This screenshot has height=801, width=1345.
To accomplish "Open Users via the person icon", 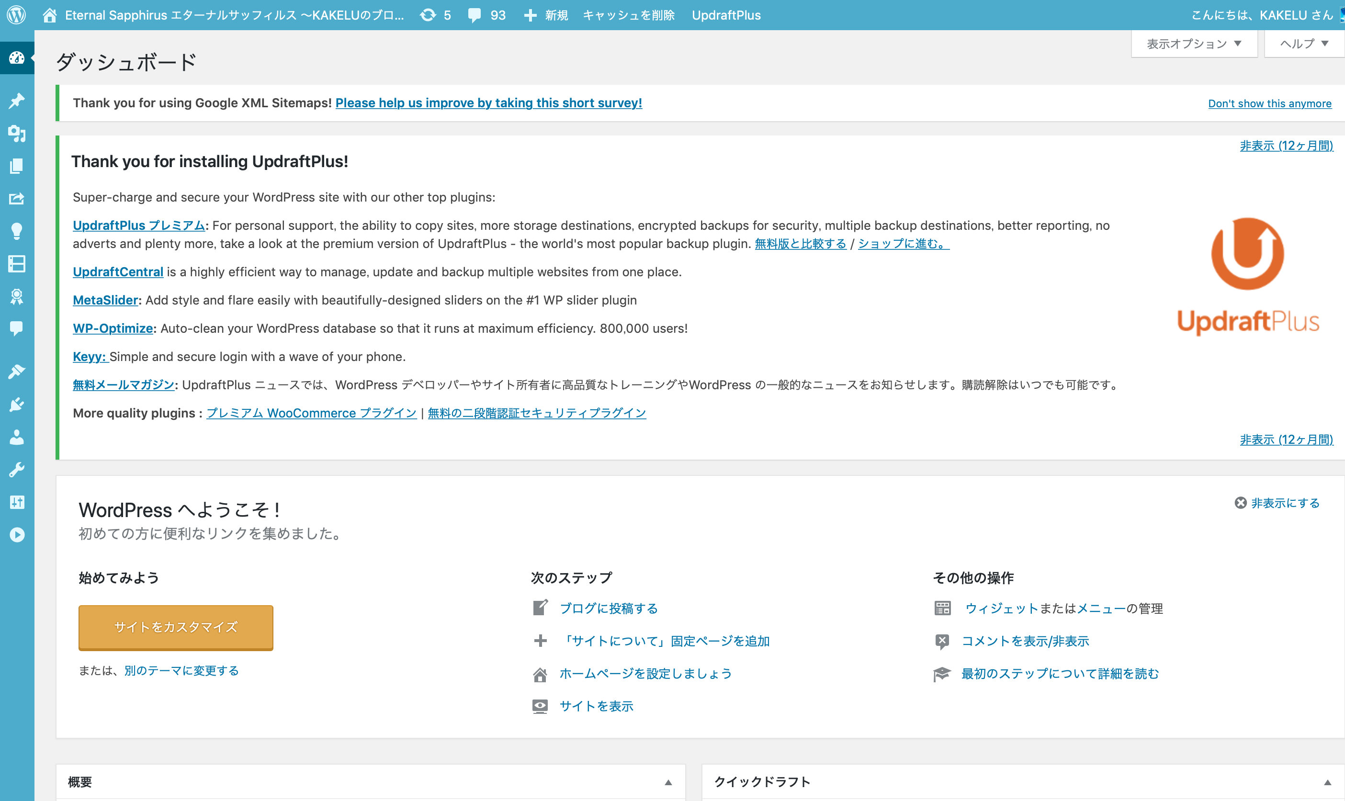I will [x=17, y=437].
